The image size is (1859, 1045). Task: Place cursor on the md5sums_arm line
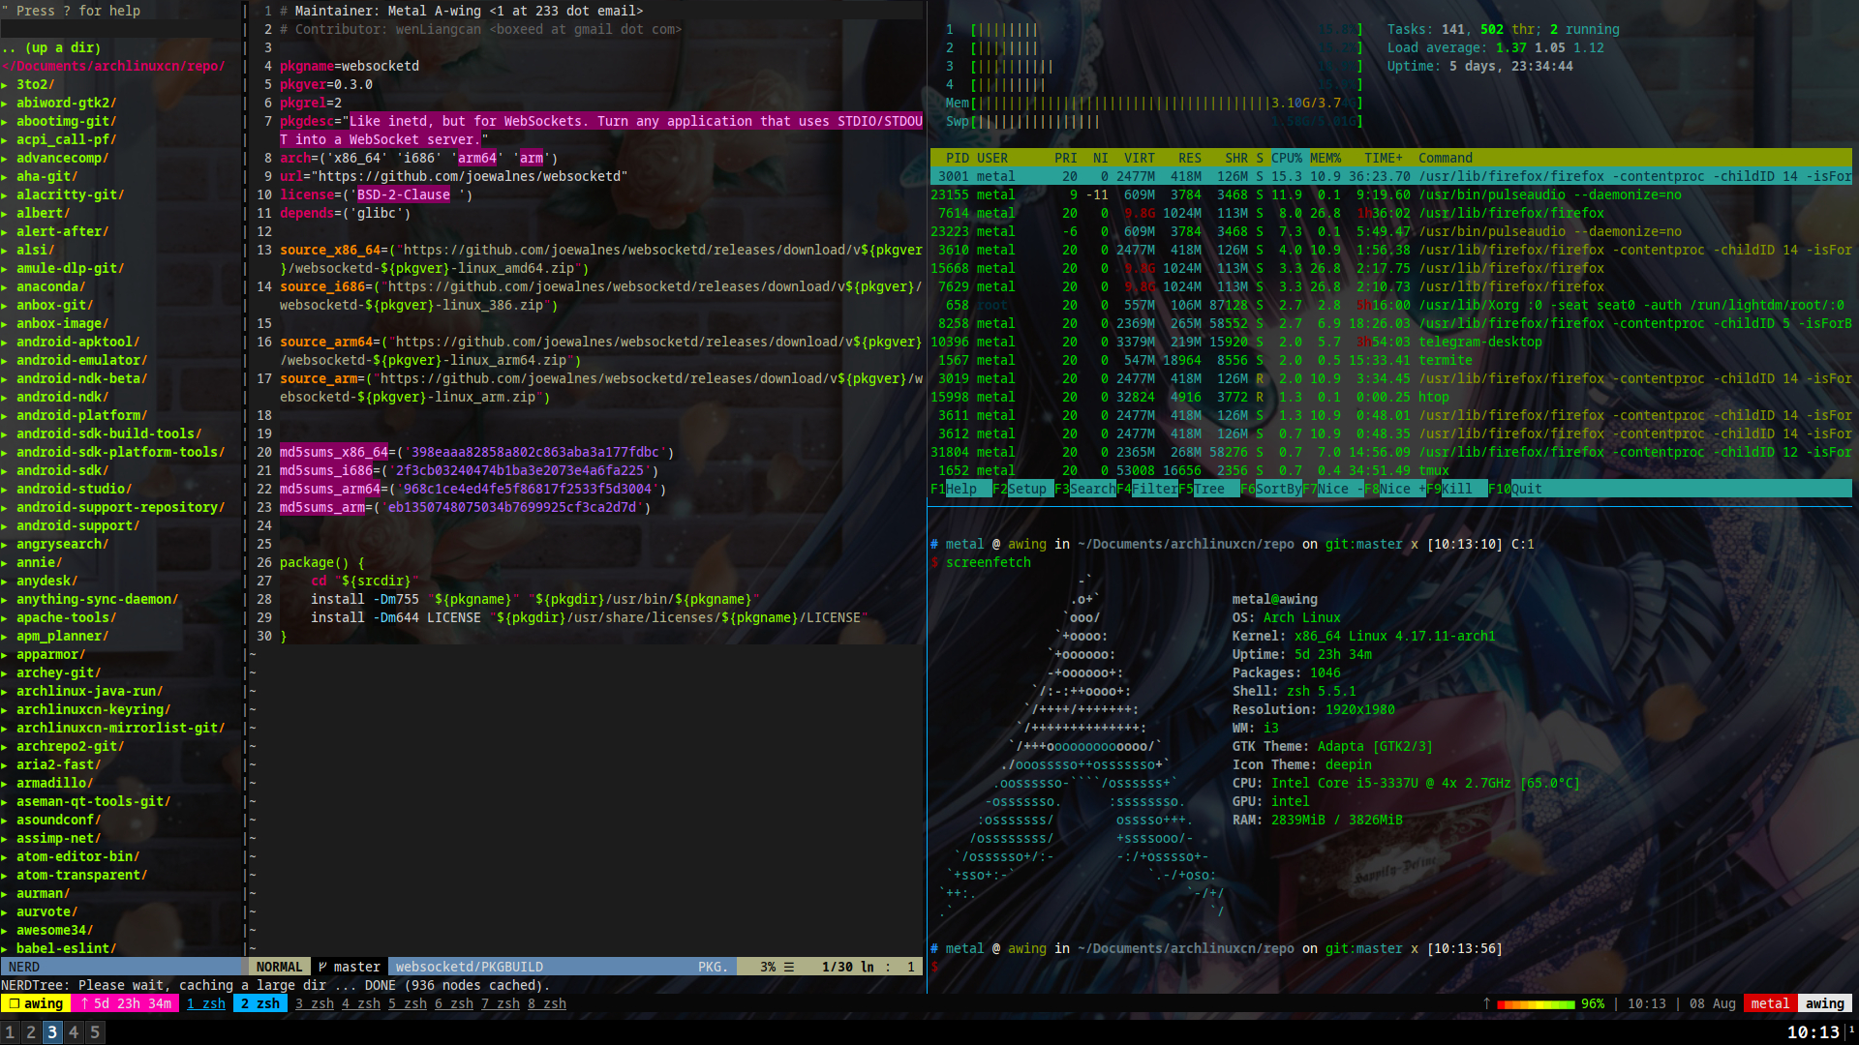pyautogui.click(x=466, y=508)
